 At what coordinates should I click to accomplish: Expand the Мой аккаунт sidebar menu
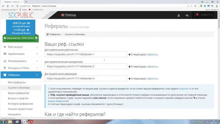pyautogui.click(x=21, y=47)
